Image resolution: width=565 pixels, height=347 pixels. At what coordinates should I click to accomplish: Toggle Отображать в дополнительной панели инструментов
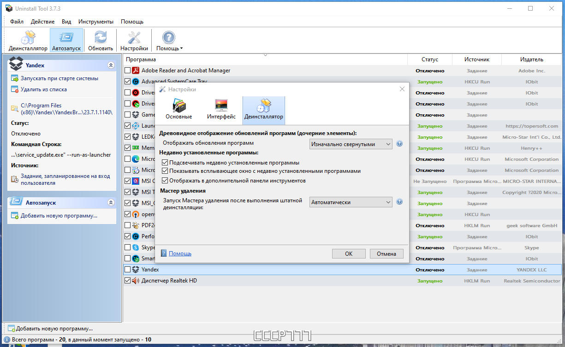pos(165,181)
